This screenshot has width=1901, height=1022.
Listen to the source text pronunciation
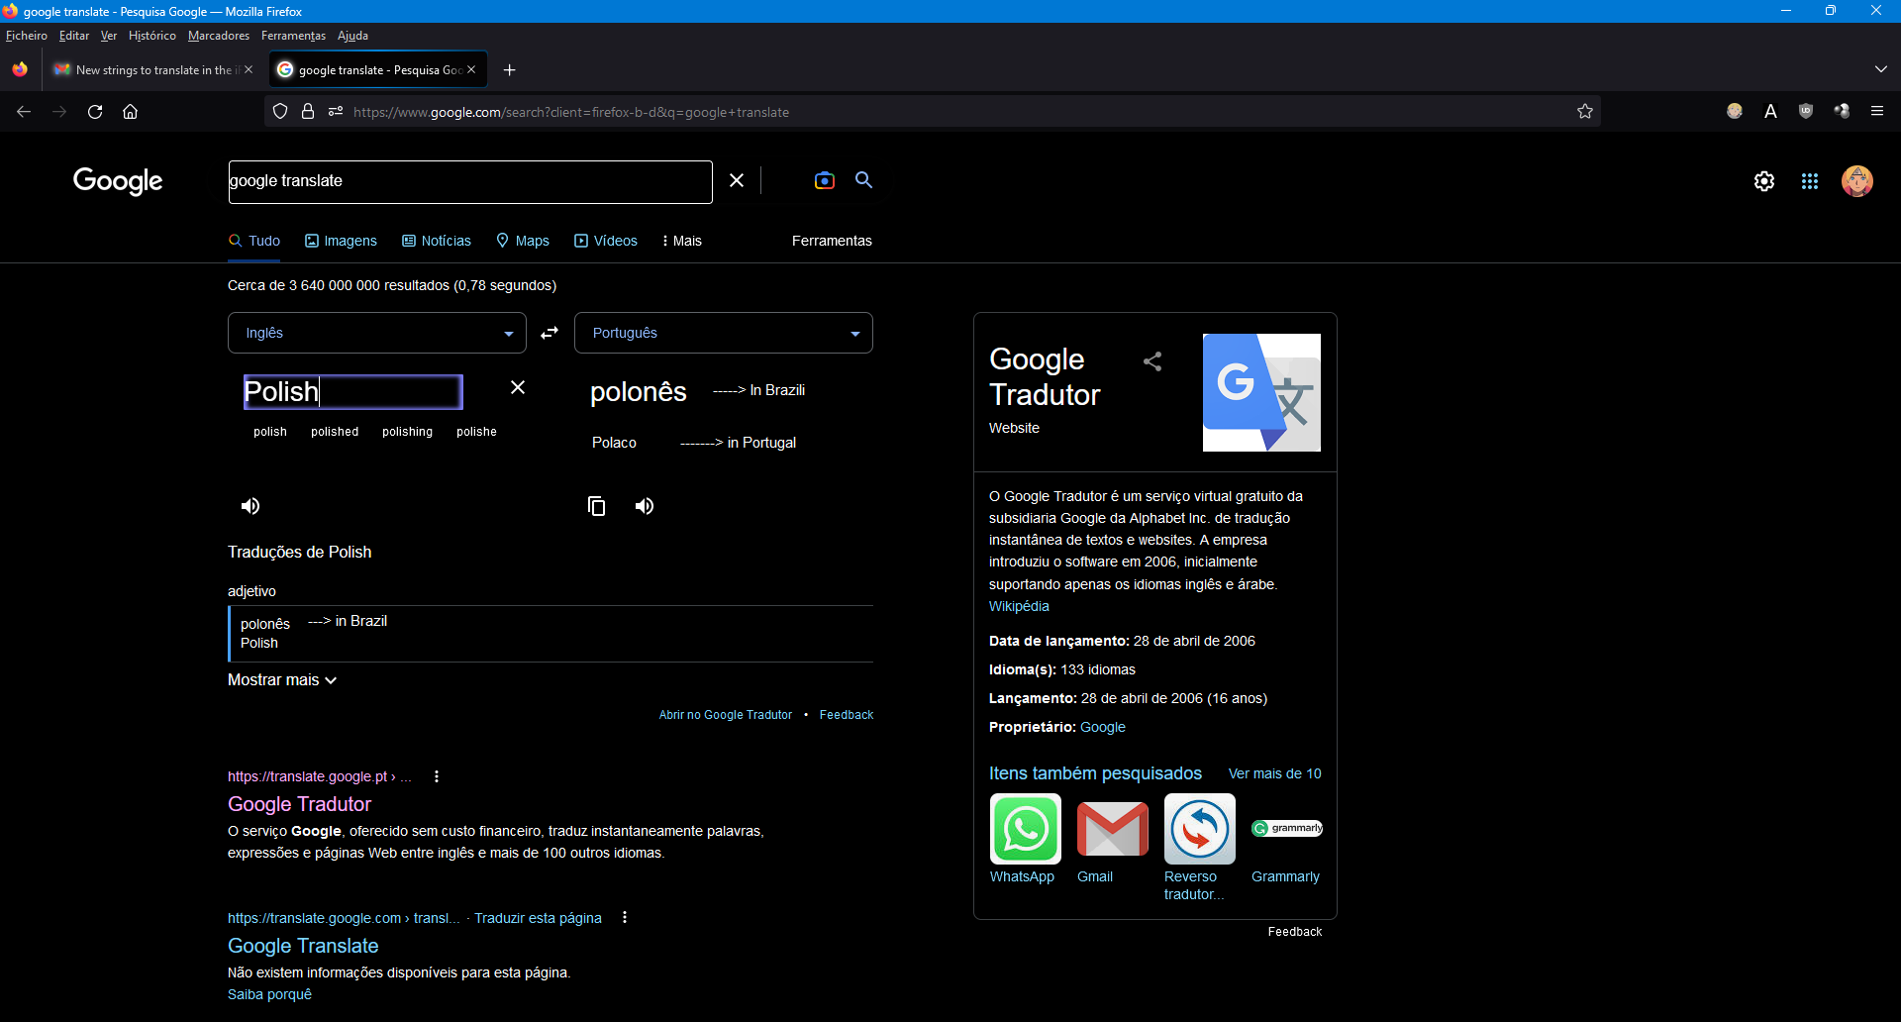(x=250, y=506)
